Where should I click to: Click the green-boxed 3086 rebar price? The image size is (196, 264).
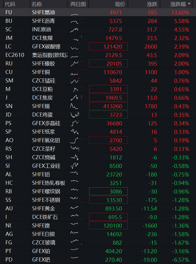point(108,192)
